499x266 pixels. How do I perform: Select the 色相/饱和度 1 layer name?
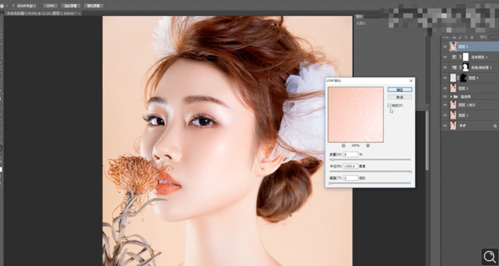481,67
